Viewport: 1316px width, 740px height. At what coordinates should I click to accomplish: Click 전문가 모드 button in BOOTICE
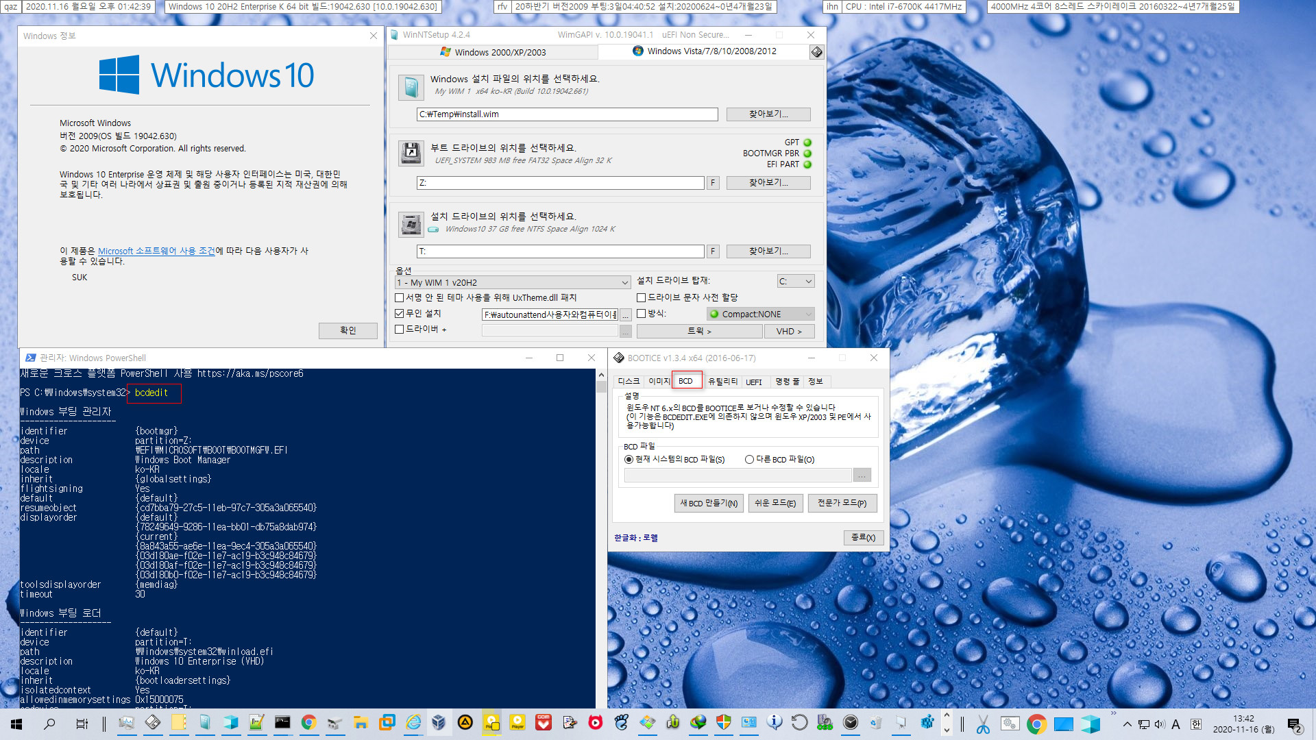pyautogui.click(x=842, y=503)
